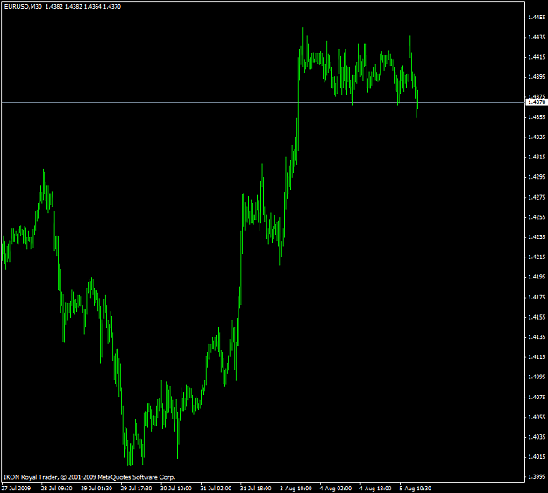Click the 1.4435 price axis label
The image size is (548, 493).
(537, 37)
